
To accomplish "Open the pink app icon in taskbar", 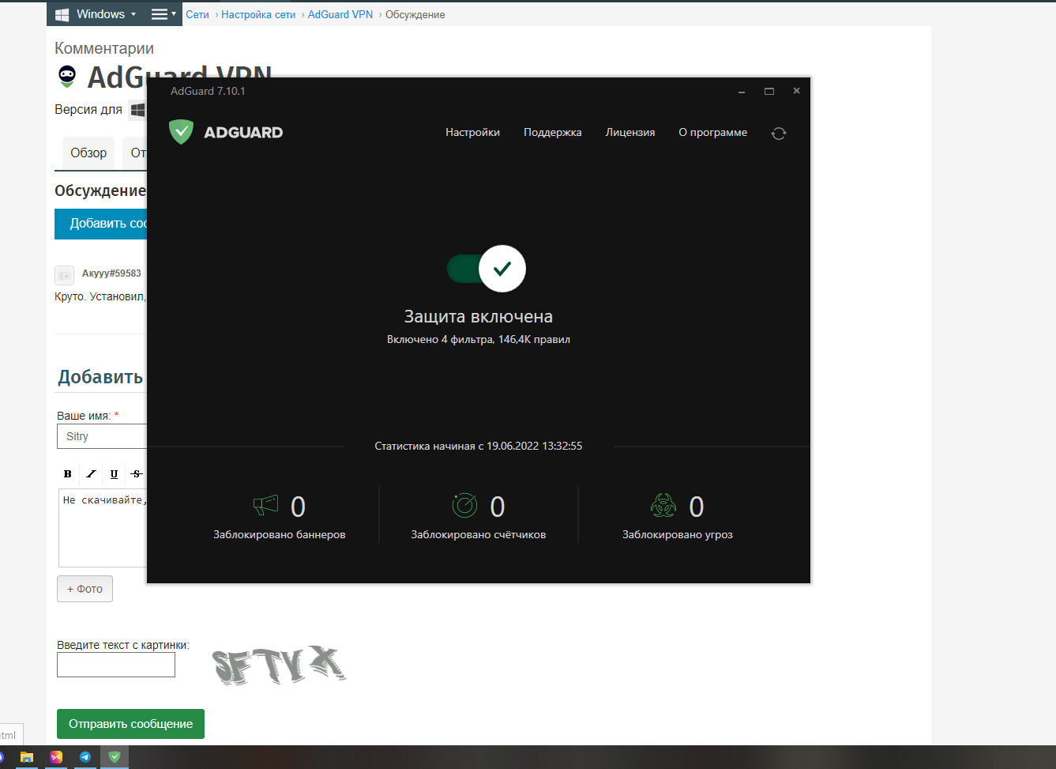I will pyautogui.click(x=56, y=757).
